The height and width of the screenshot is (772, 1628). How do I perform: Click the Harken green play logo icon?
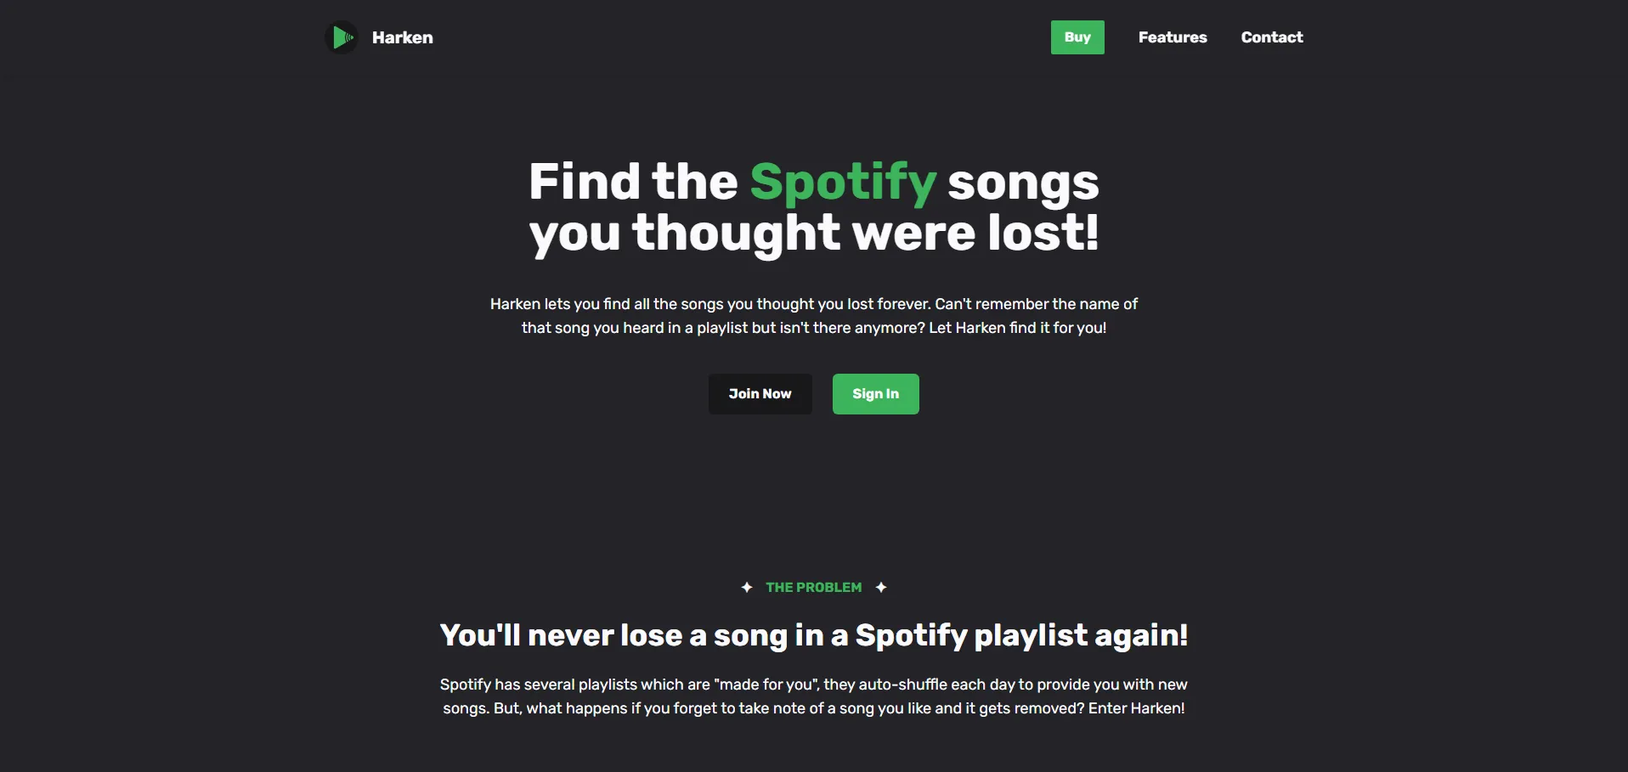pyautogui.click(x=342, y=37)
